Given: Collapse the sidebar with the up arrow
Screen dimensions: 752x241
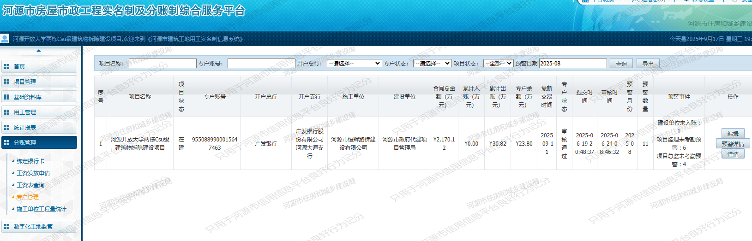Looking at the screenshot, I should pyautogui.click(x=39, y=51).
